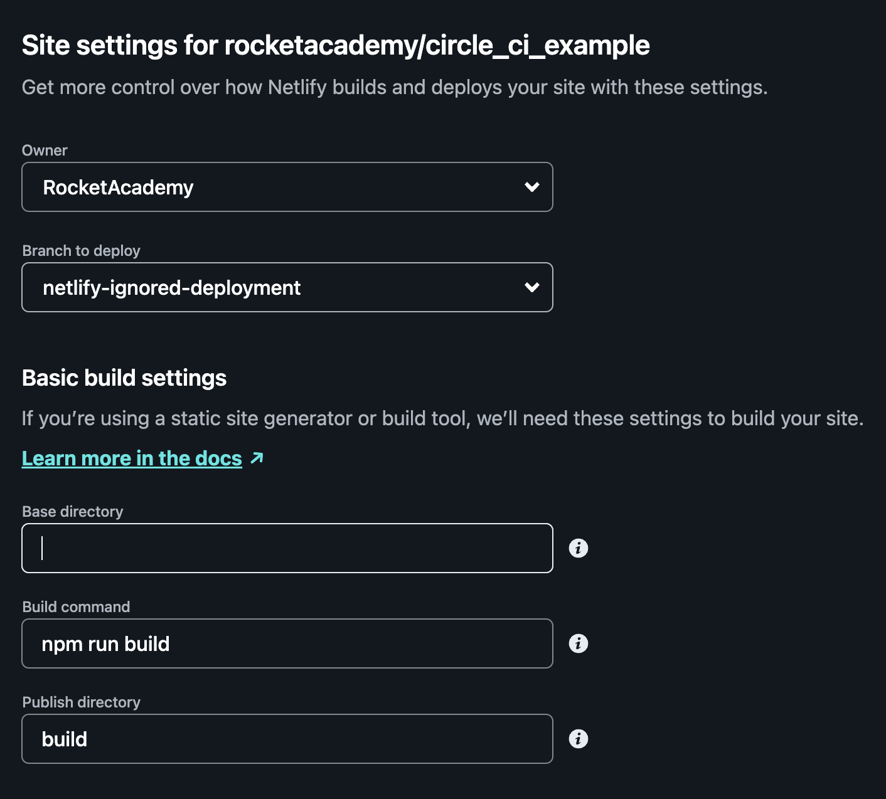
Task: Click the info icon beside Publish directory
Action: coord(578,739)
